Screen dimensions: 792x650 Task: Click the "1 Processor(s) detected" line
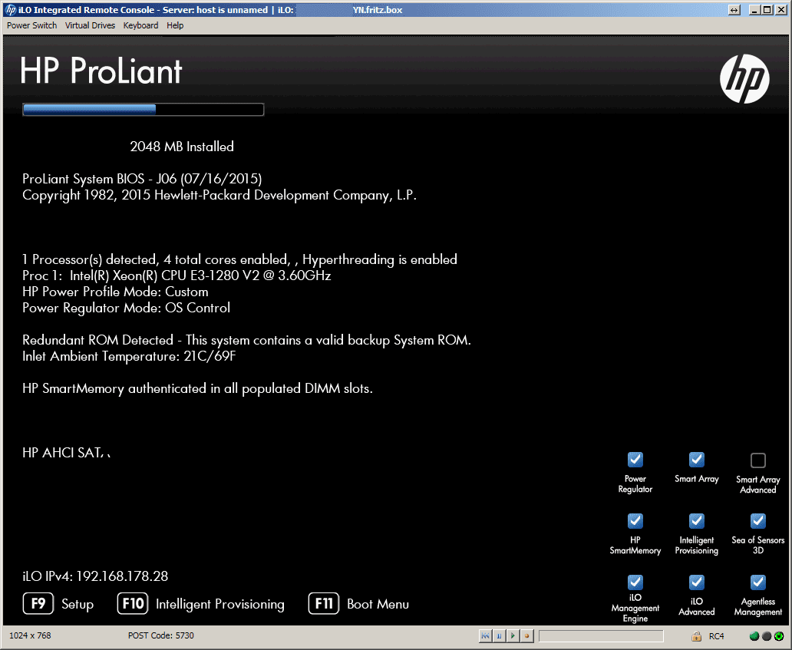click(240, 259)
